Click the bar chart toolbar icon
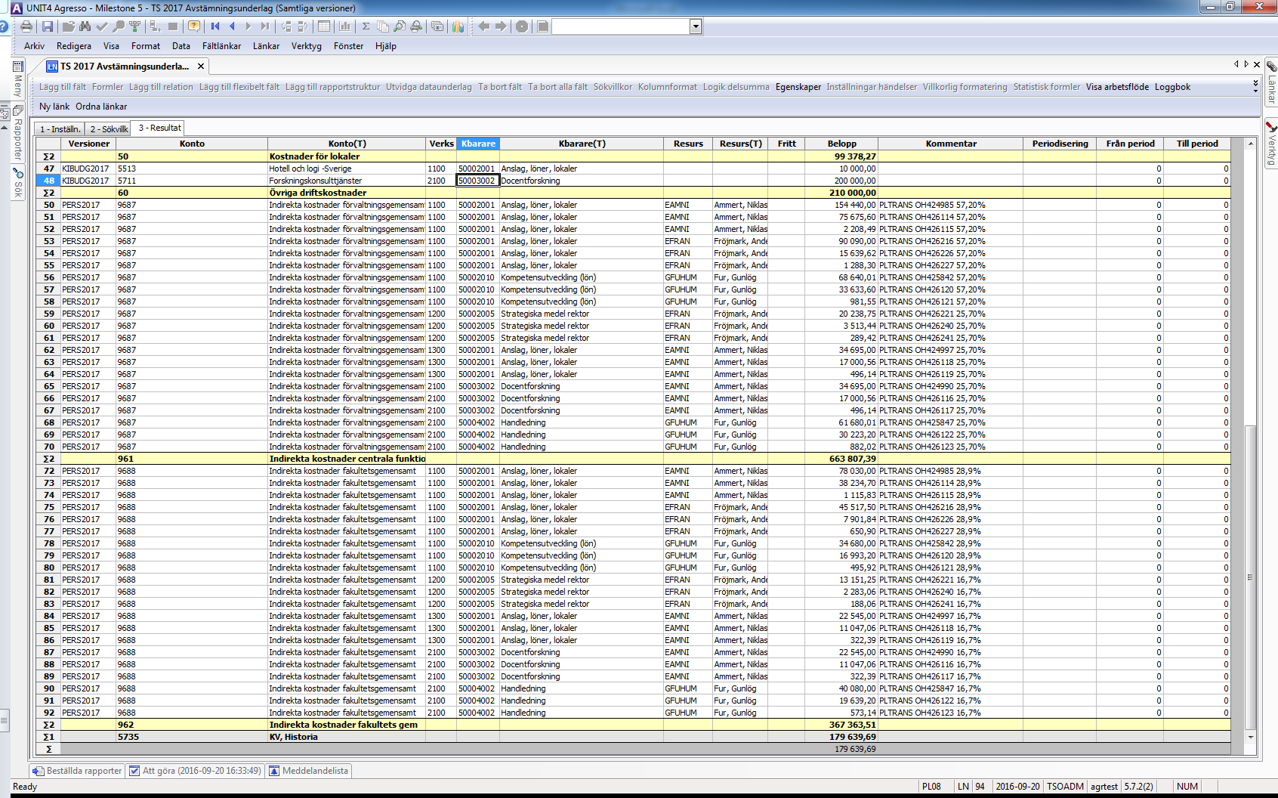Screen dimensions: 1278x798 [x=345, y=26]
